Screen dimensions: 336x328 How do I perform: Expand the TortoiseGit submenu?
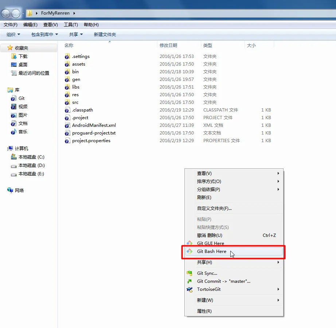[278, 289]
